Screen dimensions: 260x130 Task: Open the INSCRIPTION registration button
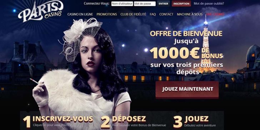181,4
